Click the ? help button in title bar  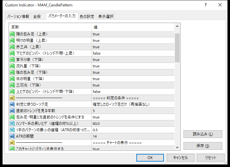(x=206, y=5)
